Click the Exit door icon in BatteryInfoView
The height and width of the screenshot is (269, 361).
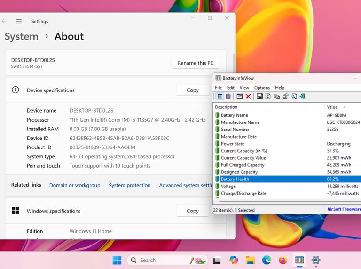pos(303,97)
